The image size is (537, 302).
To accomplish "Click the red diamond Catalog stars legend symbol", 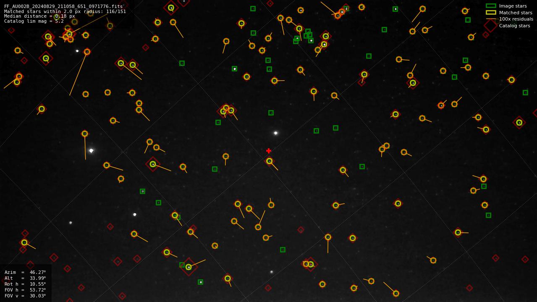I will pyautogui.click(x=491, y=25).
